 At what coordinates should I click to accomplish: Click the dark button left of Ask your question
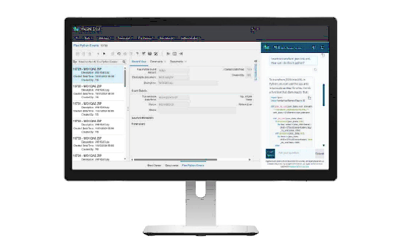tap(270, 154)
